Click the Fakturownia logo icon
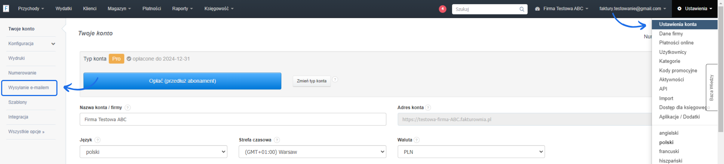Viewport: 724px width, 164px height. (6, 8)
